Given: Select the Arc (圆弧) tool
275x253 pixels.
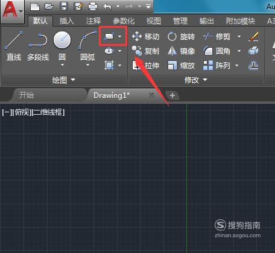Looking at the screenshot, I should (x=87, y=46).
